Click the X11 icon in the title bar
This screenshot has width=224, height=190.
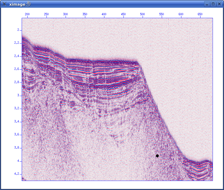coord(4,4)
